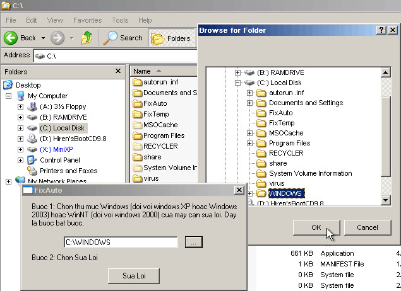Click the Search magnifier toolbar button
The image size is (401, 291).
coord(123,38)
